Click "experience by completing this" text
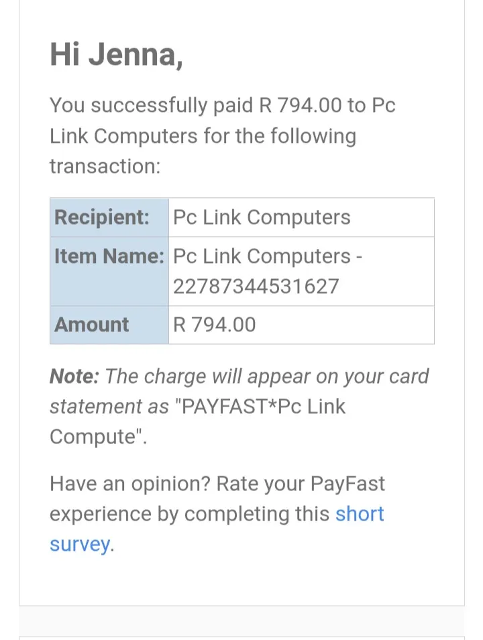This screenshot has height=640, width=483. tap(189, 514)
